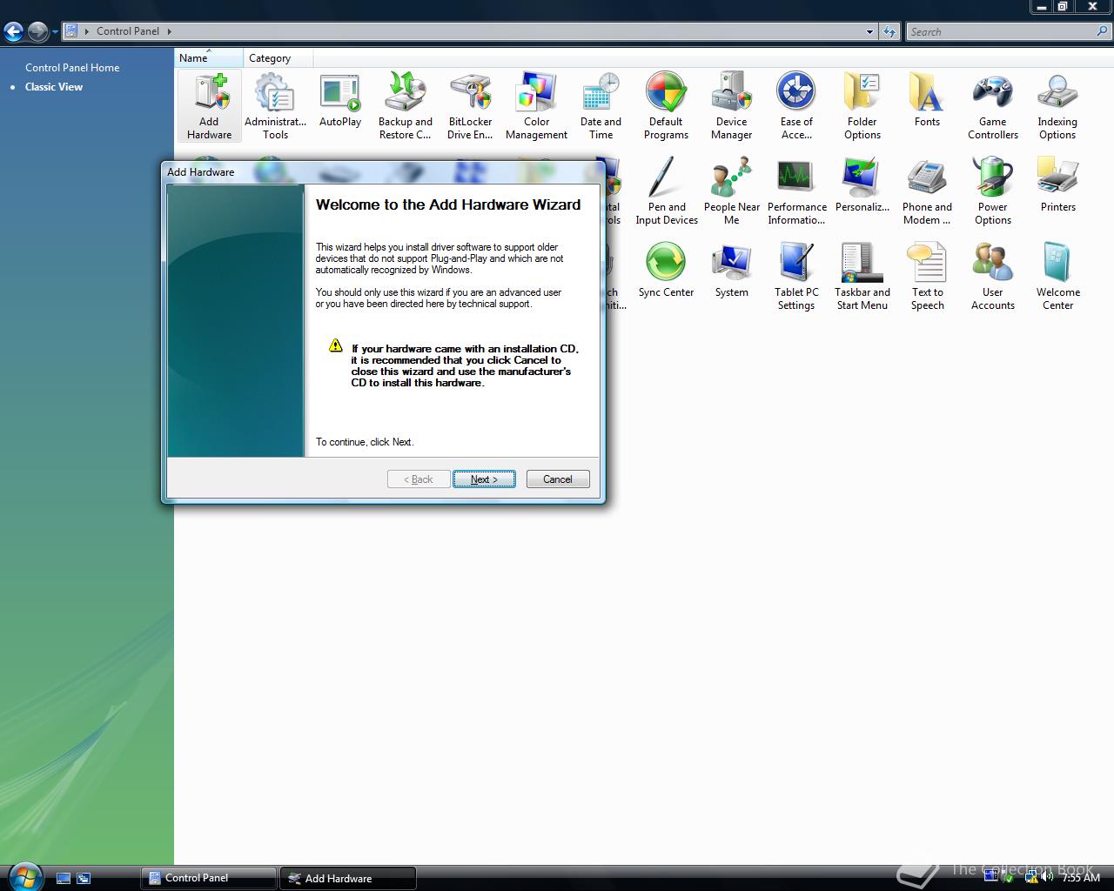Click the Search input field
Screen dimensions: 1114x891
tap(1001, 32)
